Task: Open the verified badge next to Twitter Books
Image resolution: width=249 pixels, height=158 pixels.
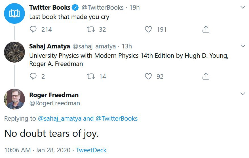Action: [75, 7]
